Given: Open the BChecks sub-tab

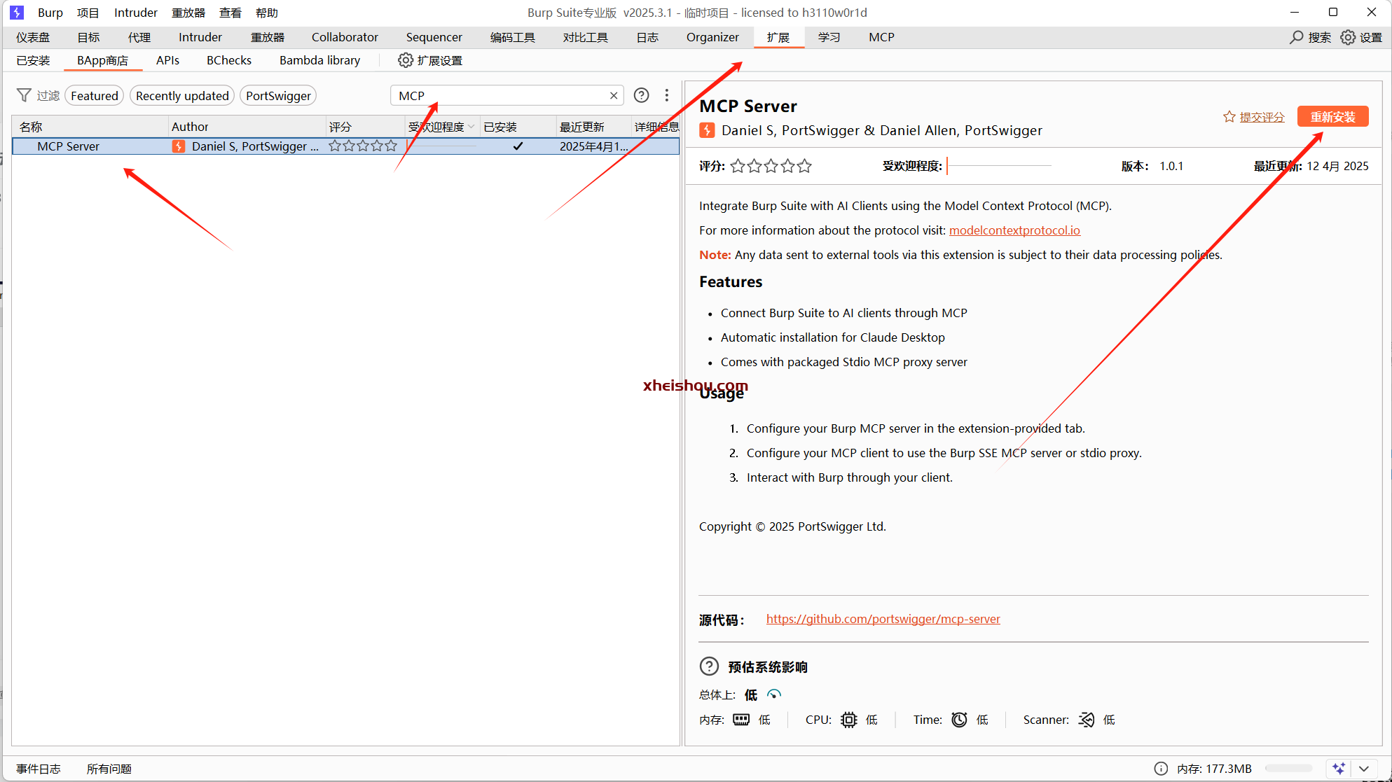Looking at the screenshot, I should pyautogui.click(x=229, y=60).
